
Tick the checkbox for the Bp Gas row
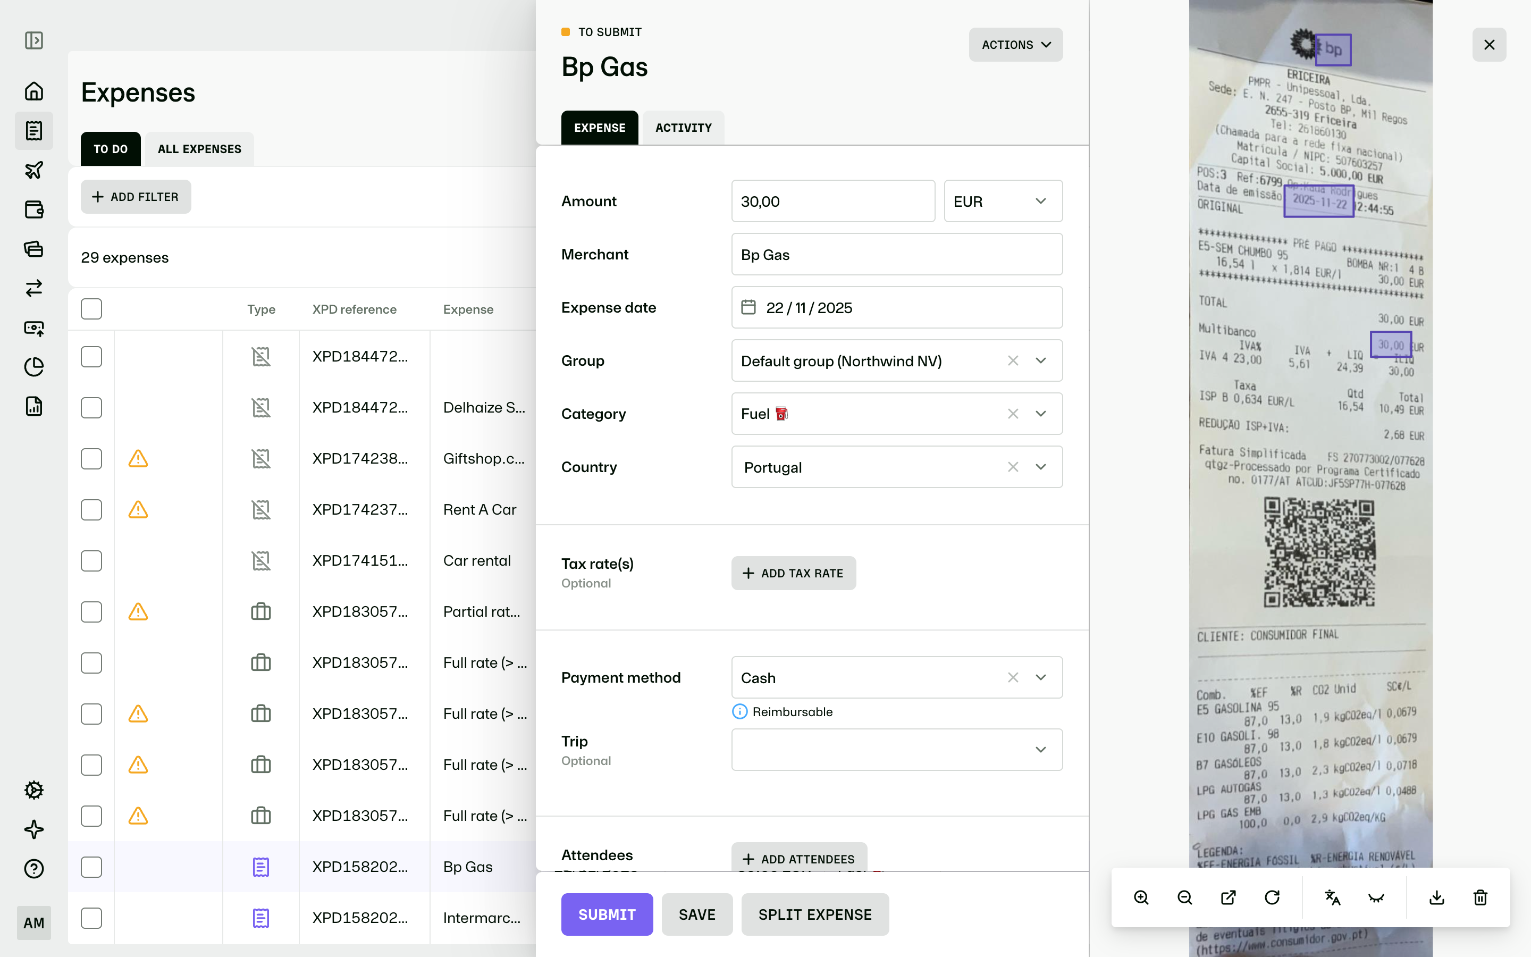point(91,867)
